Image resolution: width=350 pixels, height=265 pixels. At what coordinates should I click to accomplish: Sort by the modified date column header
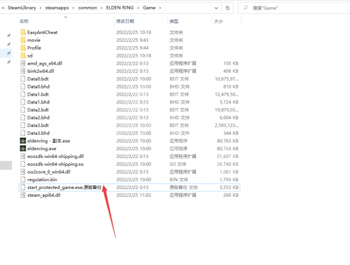[125, 21]
